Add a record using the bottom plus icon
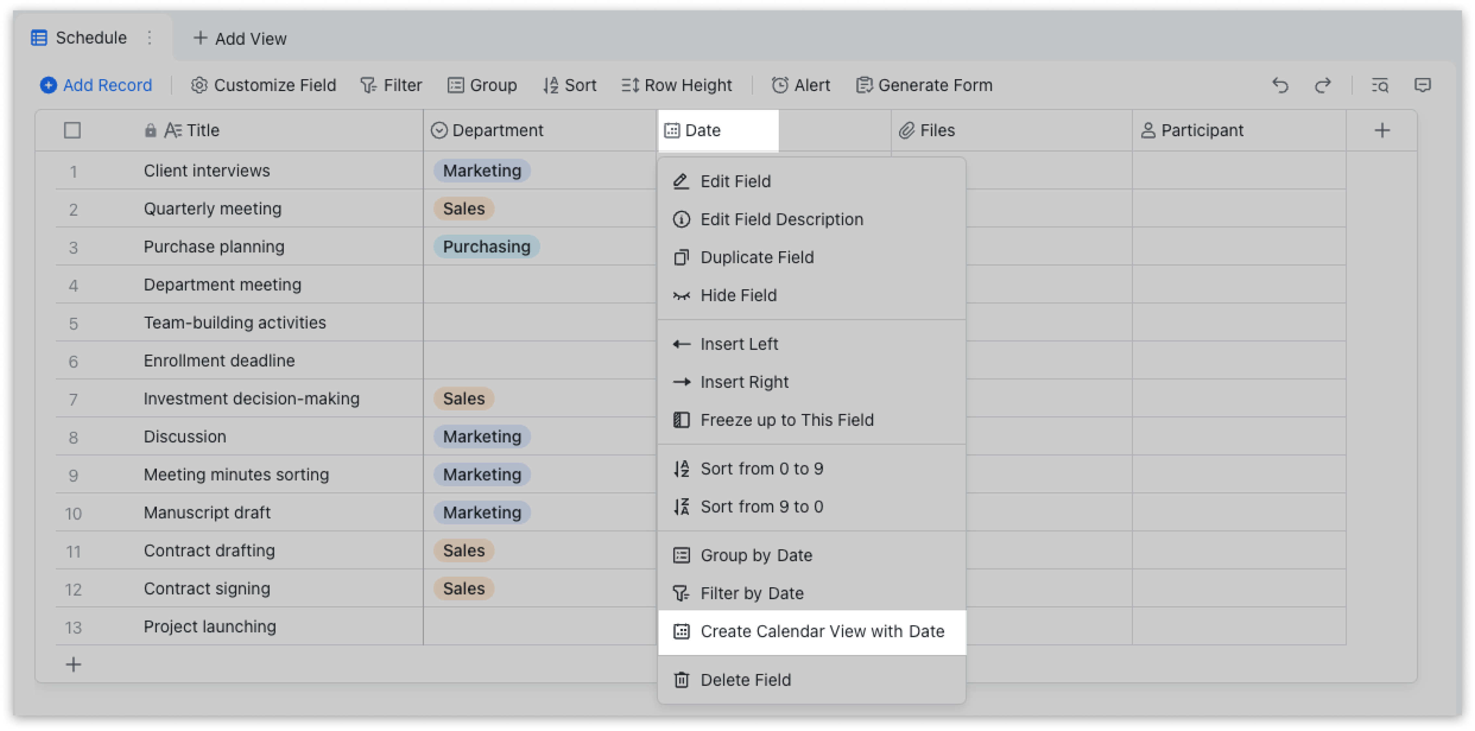Screen dimensions: 1475x731 click(x=73, y=664)
